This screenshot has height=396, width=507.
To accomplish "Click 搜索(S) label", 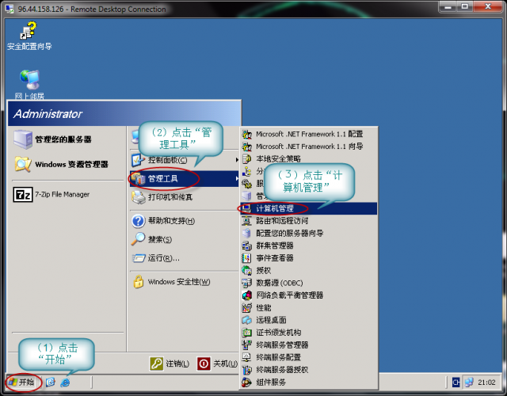I will click(x=160, y=239).
